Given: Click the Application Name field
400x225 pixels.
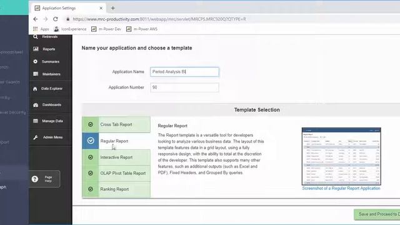Looking at the screenshot, I should point(184,72).
